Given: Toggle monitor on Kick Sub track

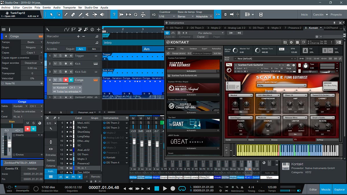Looking at the screenshot, I should pos(71,72).
